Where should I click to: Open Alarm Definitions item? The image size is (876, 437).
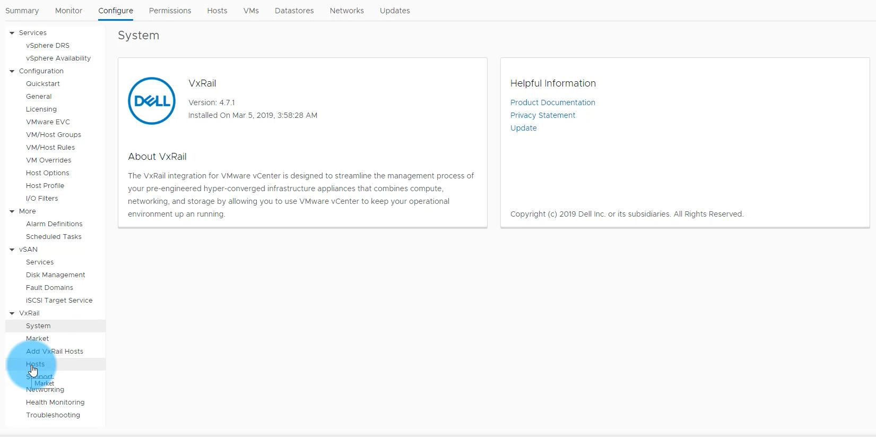(54, 224)
